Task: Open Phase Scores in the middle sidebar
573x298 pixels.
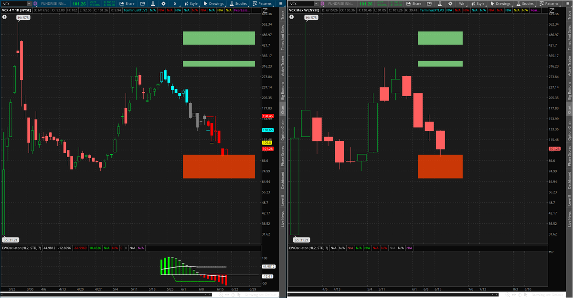Action: point(283,156)
